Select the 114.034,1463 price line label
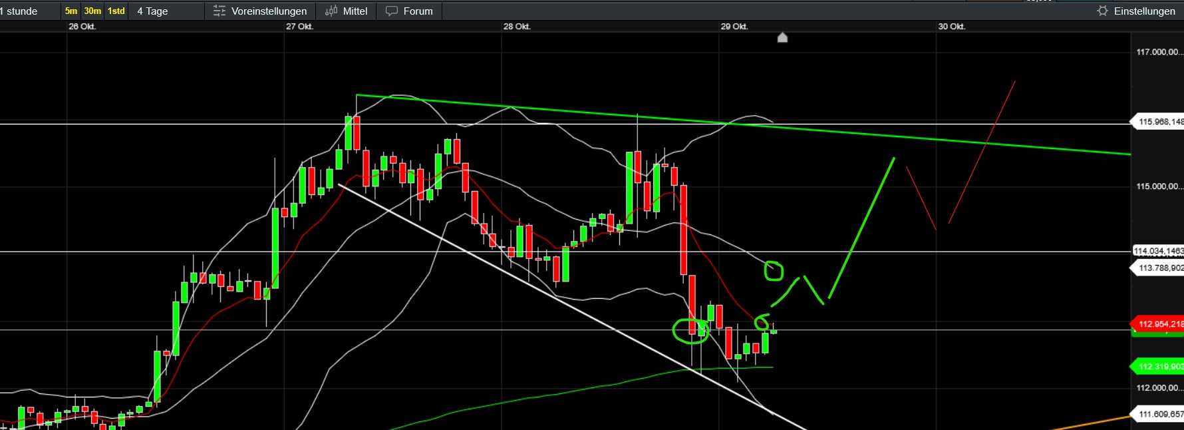 [x=1158, y=251]
